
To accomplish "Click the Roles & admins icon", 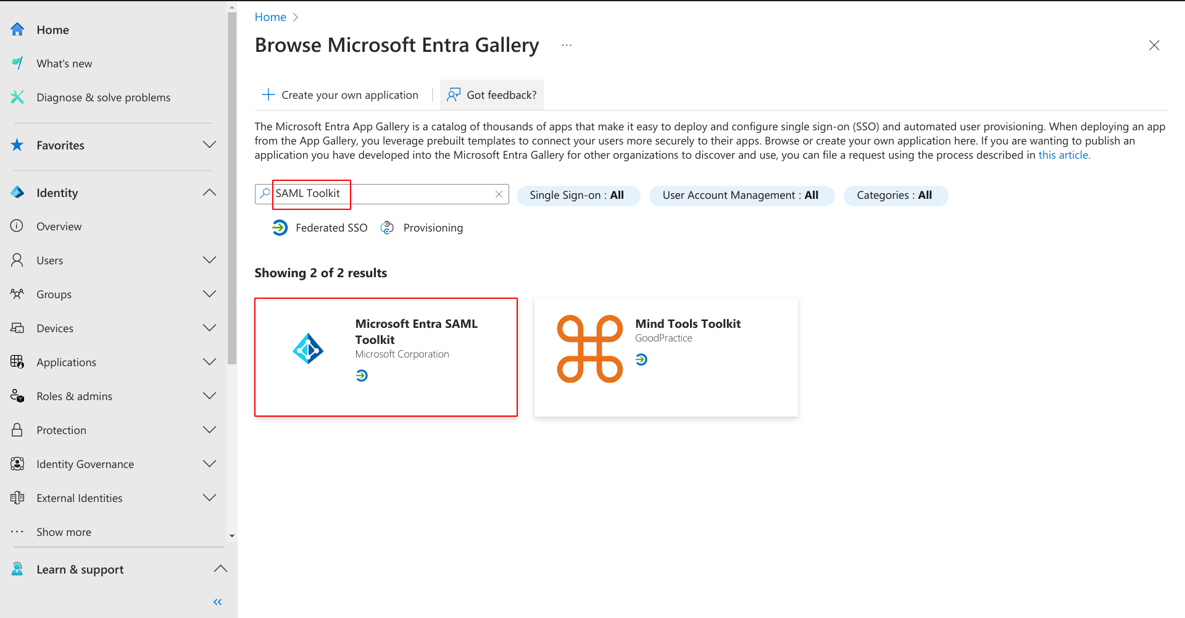I will pyautogui.click(x=17, y=396).
